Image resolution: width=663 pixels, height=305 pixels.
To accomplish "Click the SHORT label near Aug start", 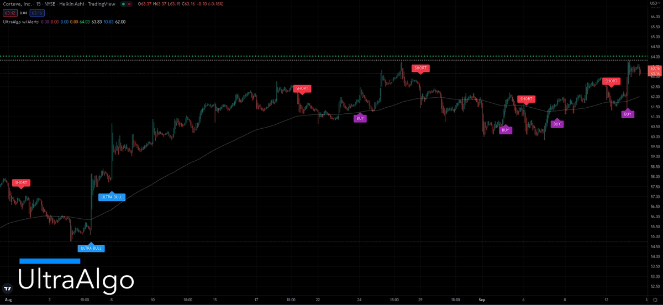I will [21, 183].
